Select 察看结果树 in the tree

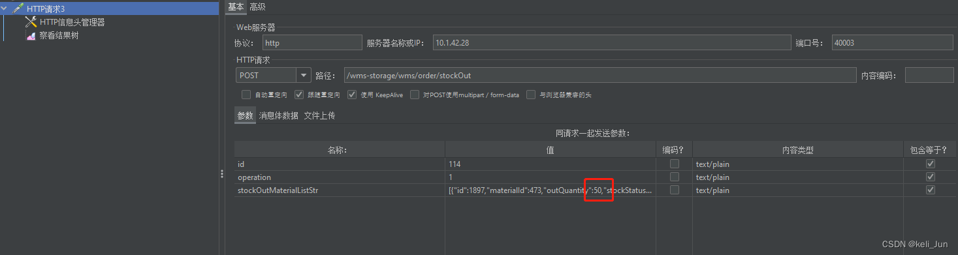click(59, 35)
